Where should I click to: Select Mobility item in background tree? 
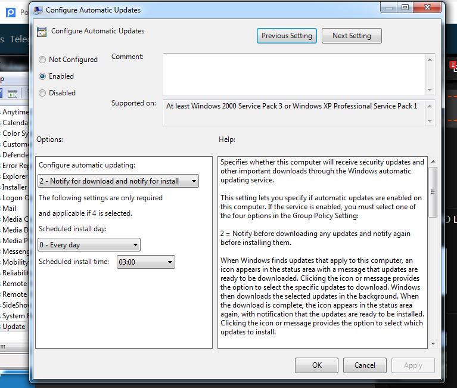[15, 262]
